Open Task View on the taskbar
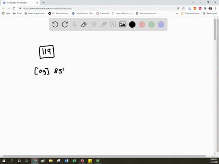 (x=27, y=161)
